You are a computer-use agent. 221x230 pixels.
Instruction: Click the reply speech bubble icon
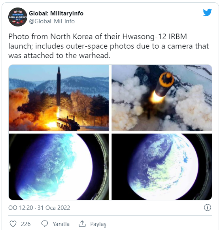pos(45,224)
